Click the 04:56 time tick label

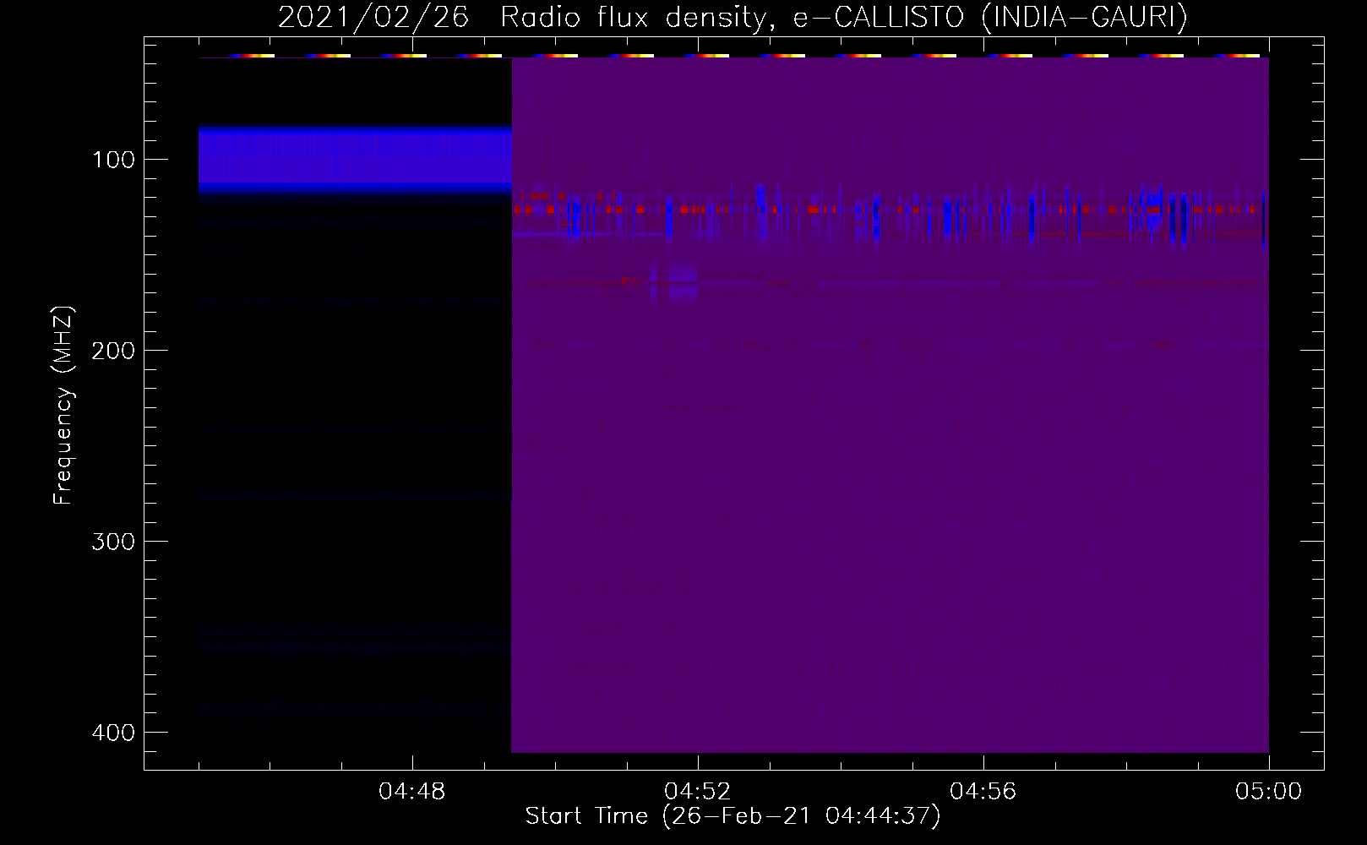[x=983, y=791]
